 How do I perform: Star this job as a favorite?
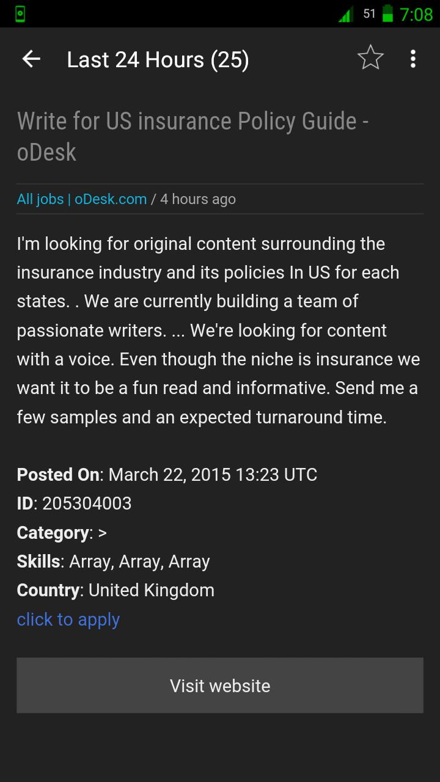[x=370, y=59]
